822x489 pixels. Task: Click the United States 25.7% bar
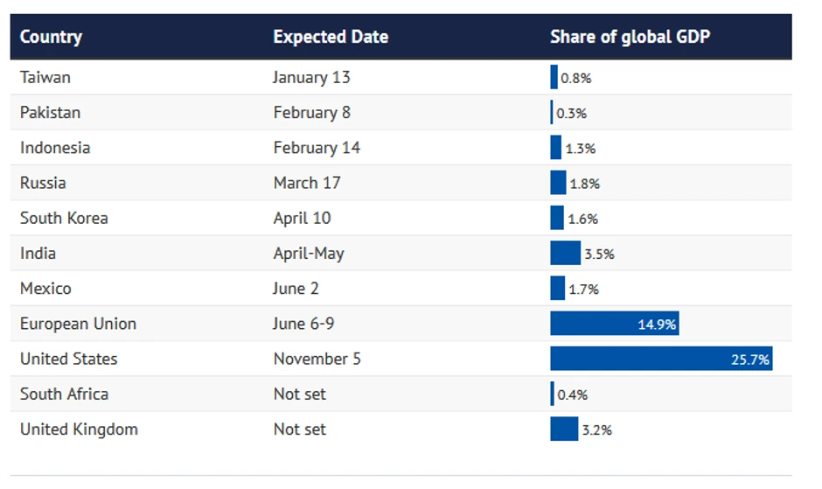(660, 359)
